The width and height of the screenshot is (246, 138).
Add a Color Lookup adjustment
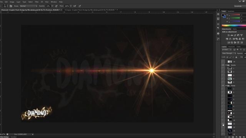click(243, 39)
